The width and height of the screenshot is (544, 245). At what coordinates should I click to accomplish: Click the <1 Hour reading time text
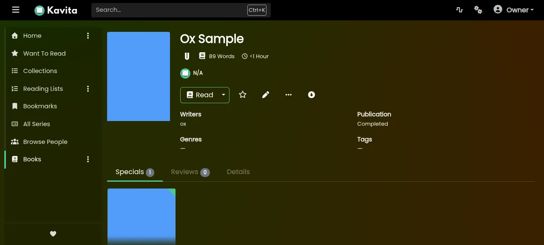point(259,56)
